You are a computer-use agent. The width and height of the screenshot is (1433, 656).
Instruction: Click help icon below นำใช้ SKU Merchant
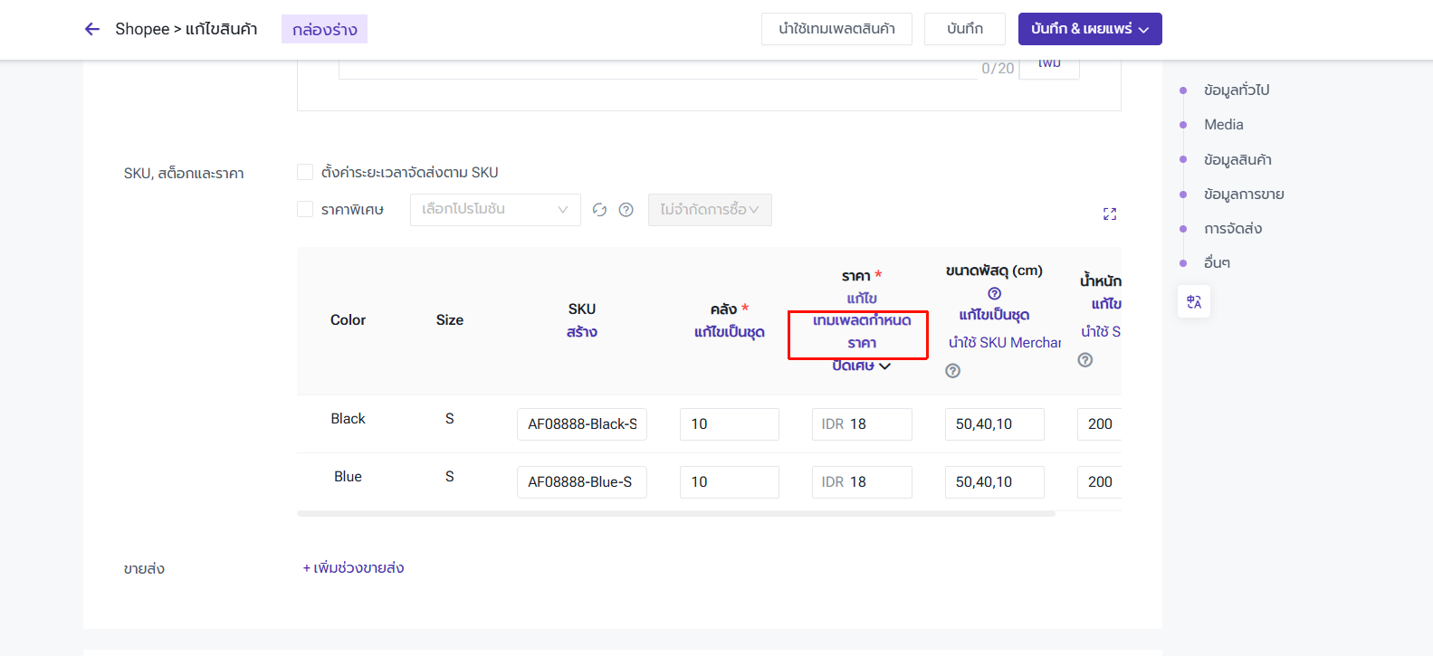pos(952,371)
